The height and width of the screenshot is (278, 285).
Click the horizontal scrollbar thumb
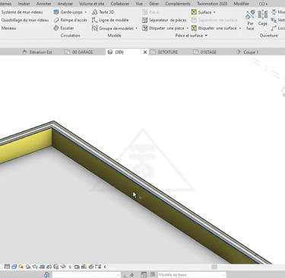tap(214, 267)
